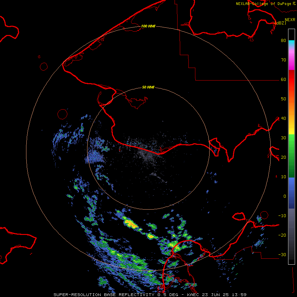Click the 0 dBZ scale label
Image resolution: width=297 pixels, height=297 pixels.
[285, 196]
